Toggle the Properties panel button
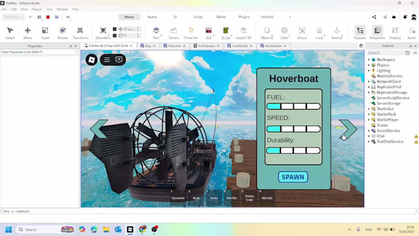 click(x=377, y=33)
